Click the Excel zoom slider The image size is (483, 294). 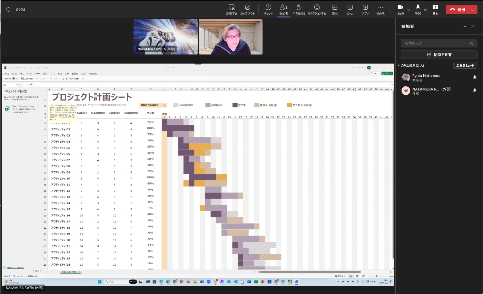377,276
